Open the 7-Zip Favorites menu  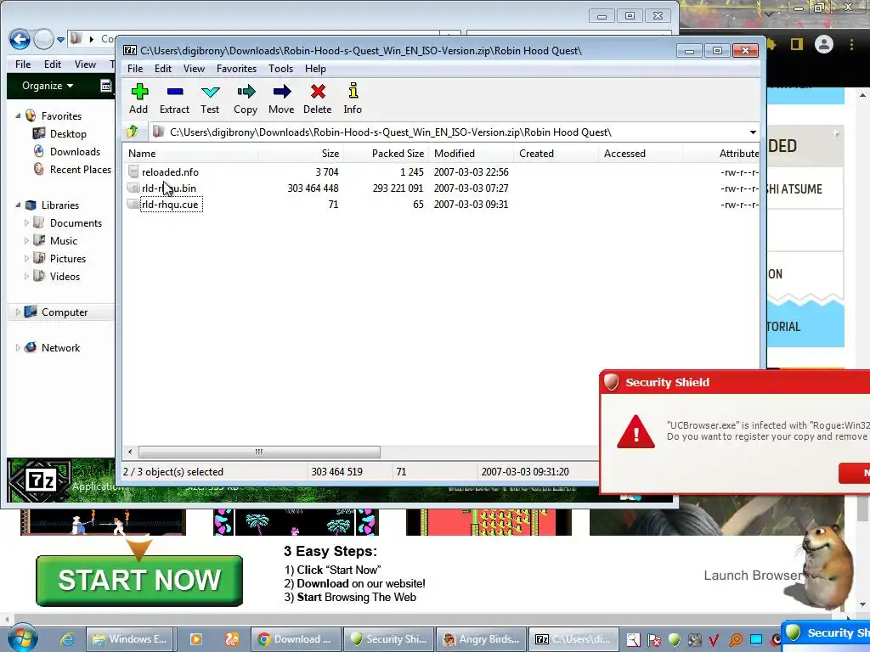pyautogui.click(x=236, y=69)
